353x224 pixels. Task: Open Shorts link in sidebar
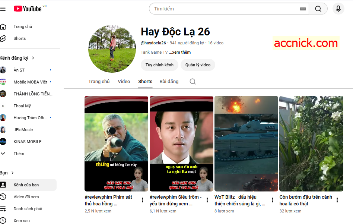(x=20, y=38)
